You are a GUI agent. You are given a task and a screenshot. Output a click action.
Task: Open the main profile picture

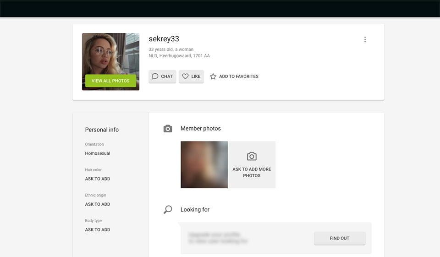pos(110,54)
